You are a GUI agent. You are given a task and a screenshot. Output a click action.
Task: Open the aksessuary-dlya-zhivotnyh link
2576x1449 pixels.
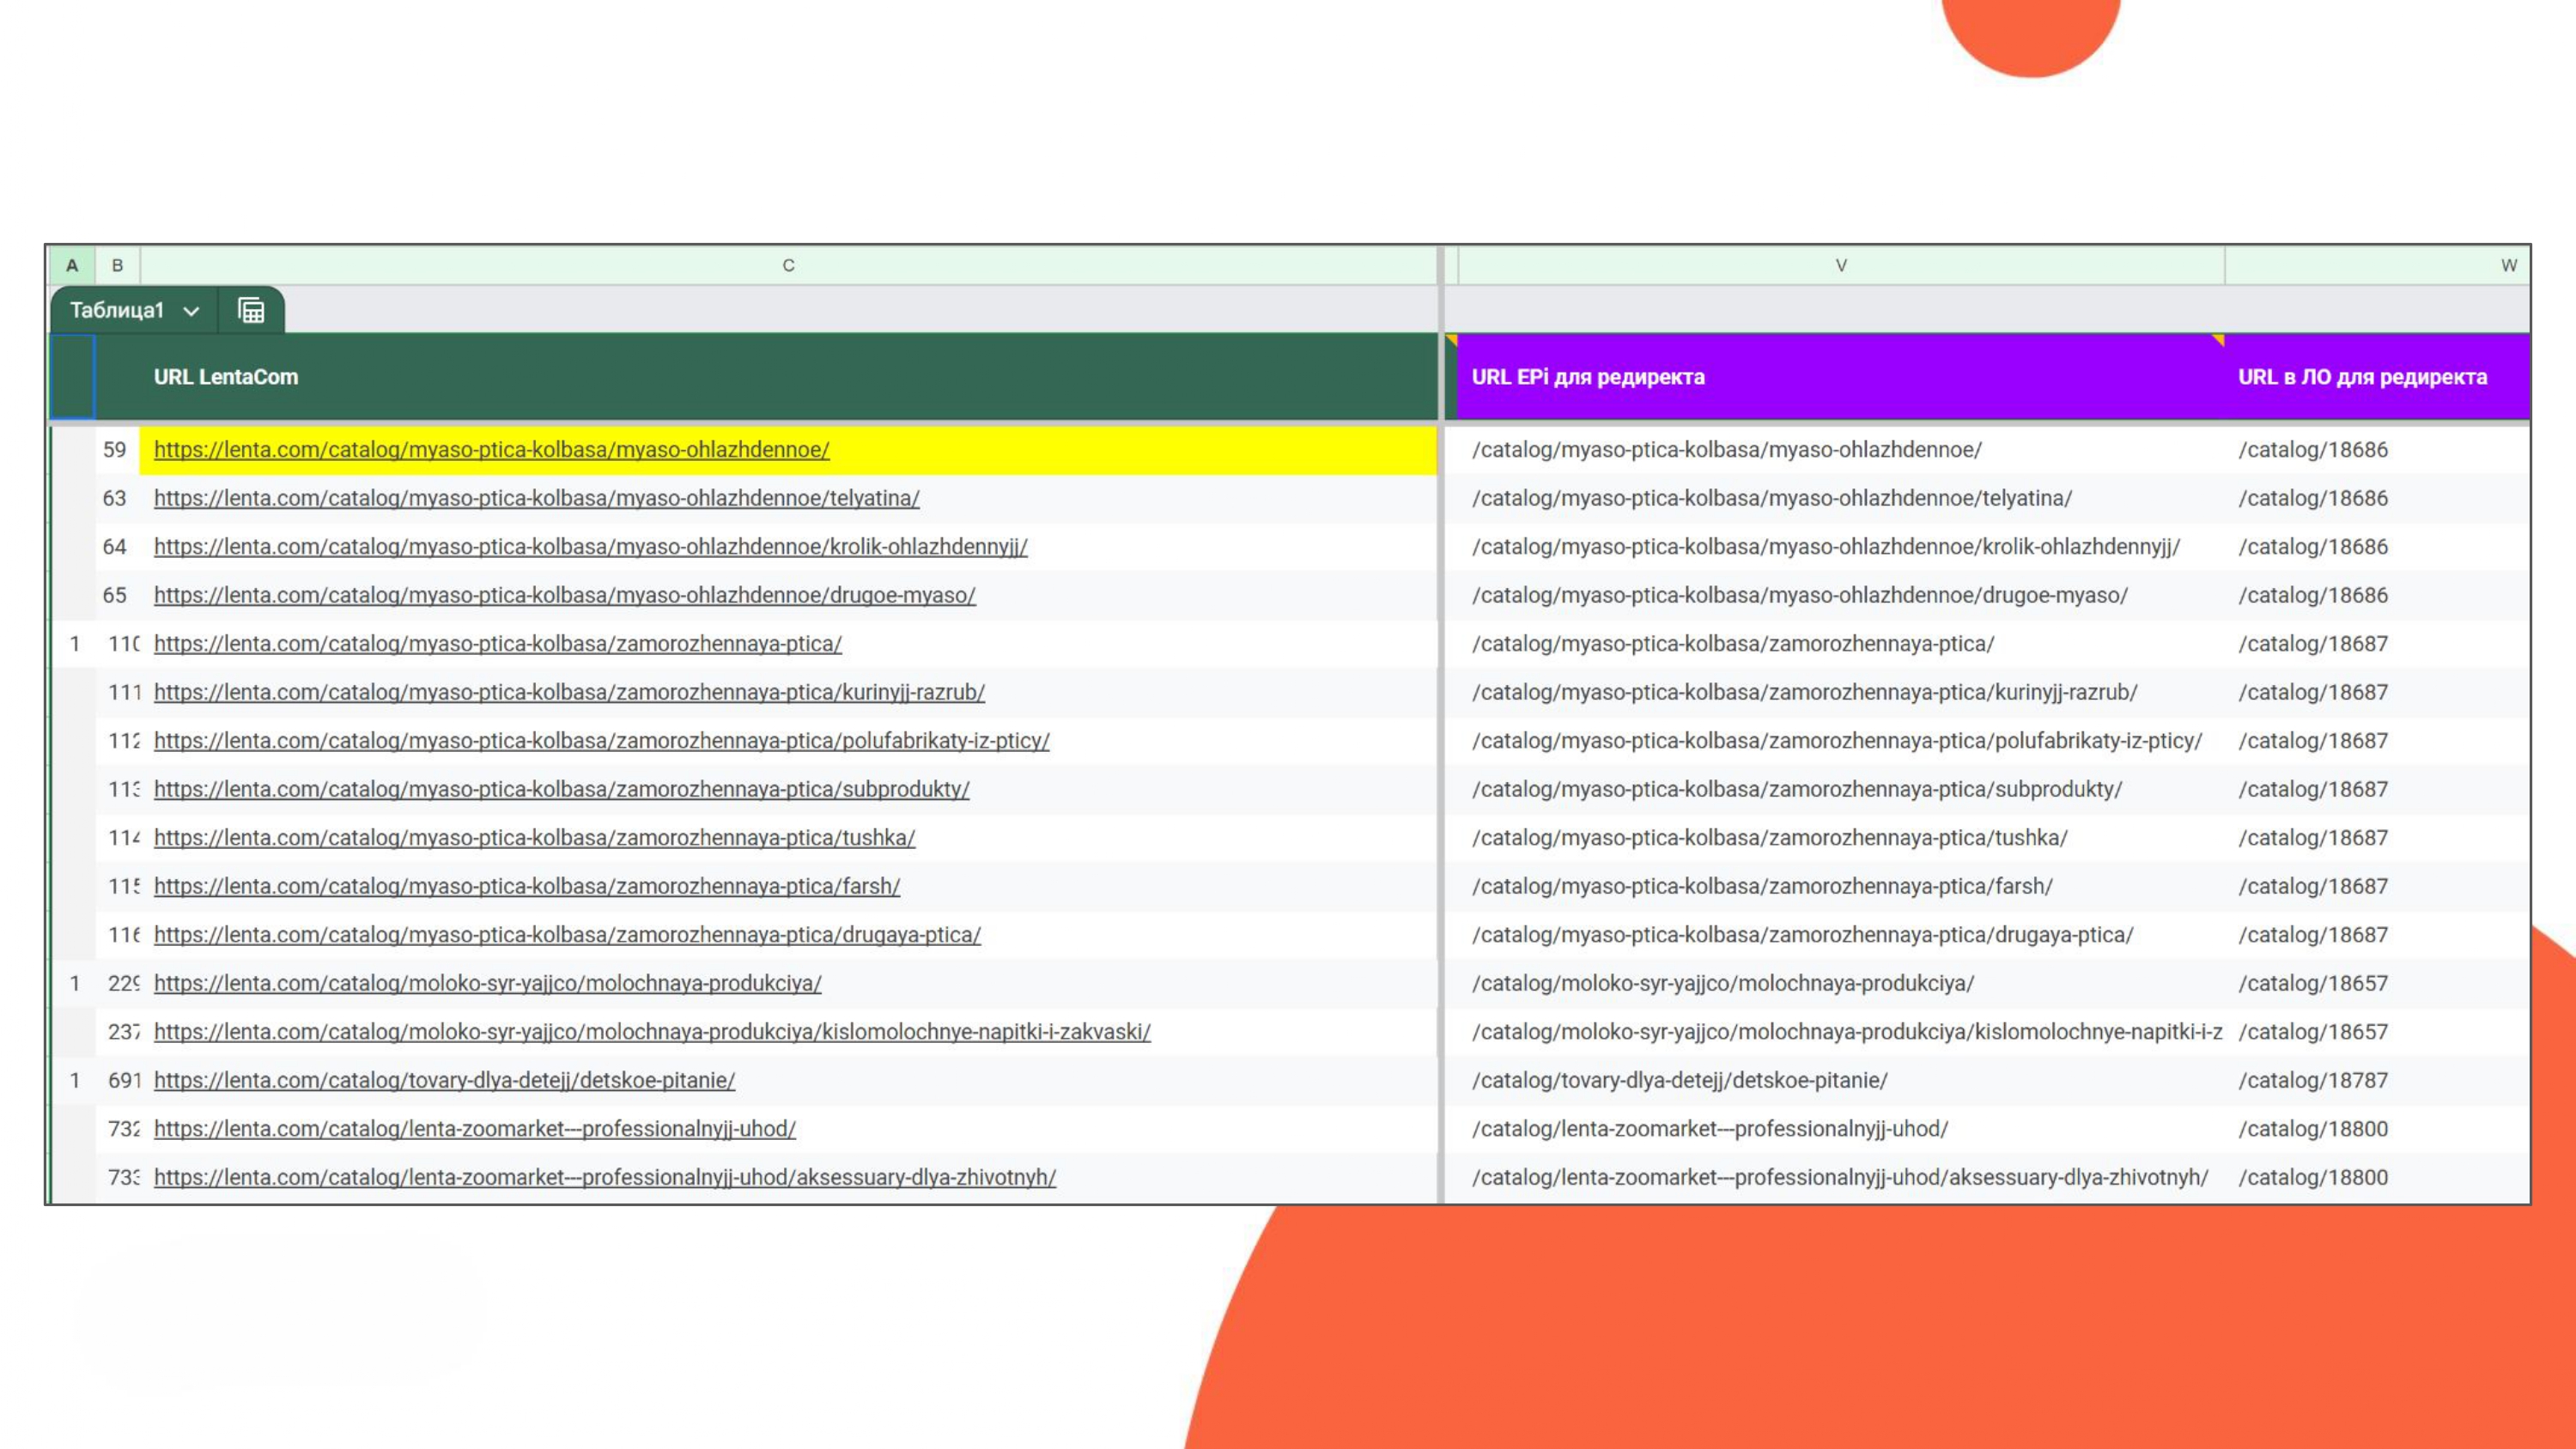(x=605, y=1177)
